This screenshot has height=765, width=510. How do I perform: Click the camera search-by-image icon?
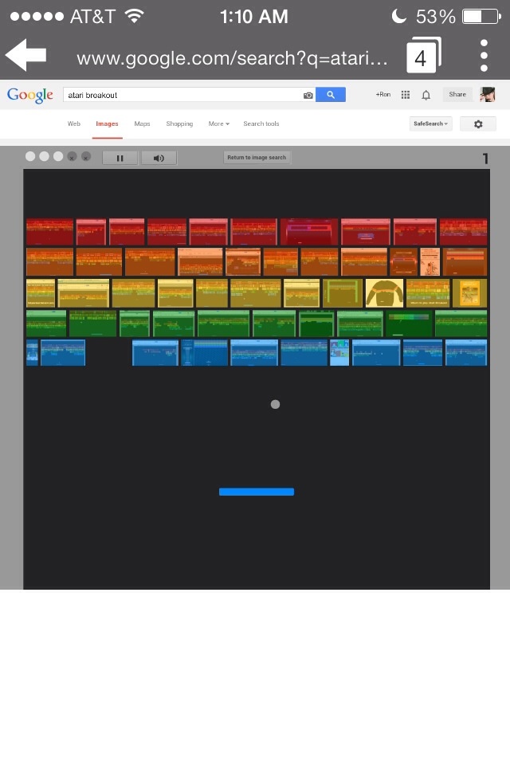click(308, 95)
